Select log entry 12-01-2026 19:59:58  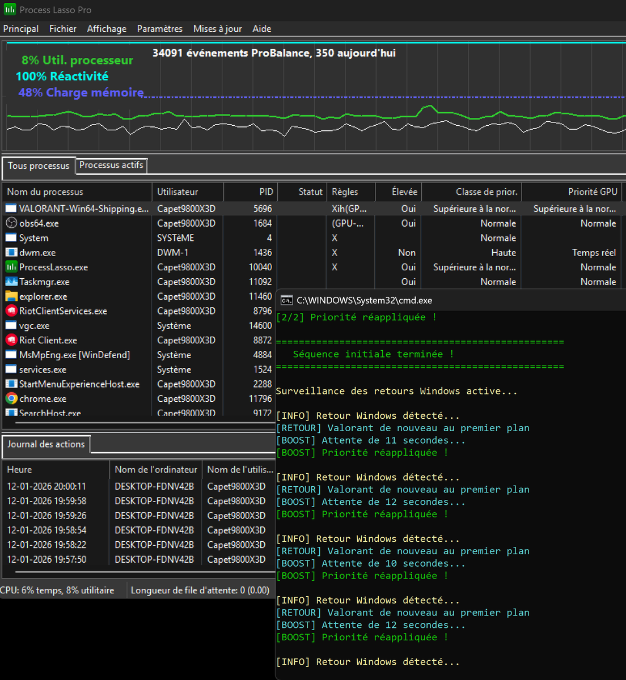point(46,501)
